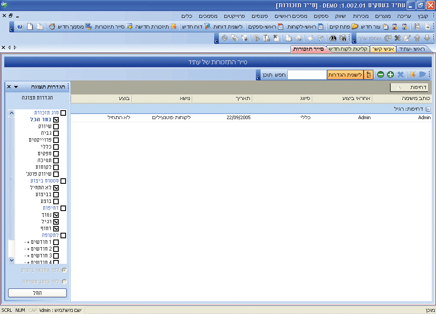Screen dimensions: 436x314
Task: Uncheck the דחוף urgency checkbox
Action: [56, 228]
